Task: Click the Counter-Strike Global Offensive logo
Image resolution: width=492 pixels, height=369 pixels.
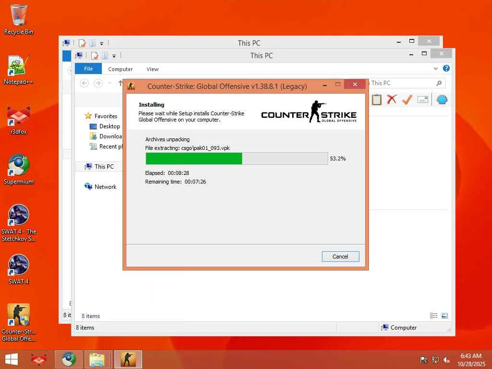Action: [x=309, y=111]
